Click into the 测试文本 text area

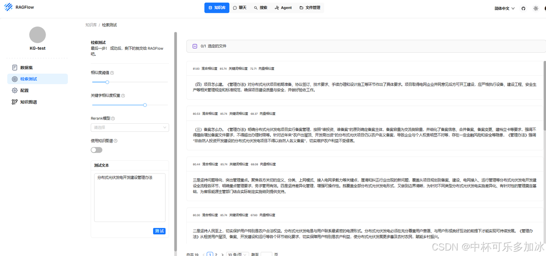click(130, 197)
